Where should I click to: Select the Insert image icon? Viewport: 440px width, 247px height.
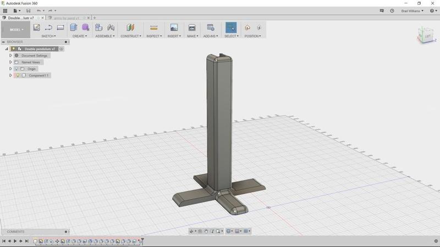tap(174, 27)
